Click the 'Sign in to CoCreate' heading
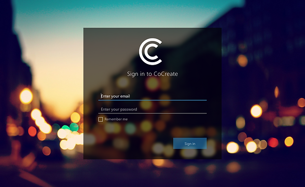 pyautogui.click(x=152, y=74)
